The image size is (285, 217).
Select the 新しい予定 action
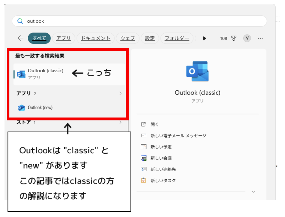[x=161, y=147]
